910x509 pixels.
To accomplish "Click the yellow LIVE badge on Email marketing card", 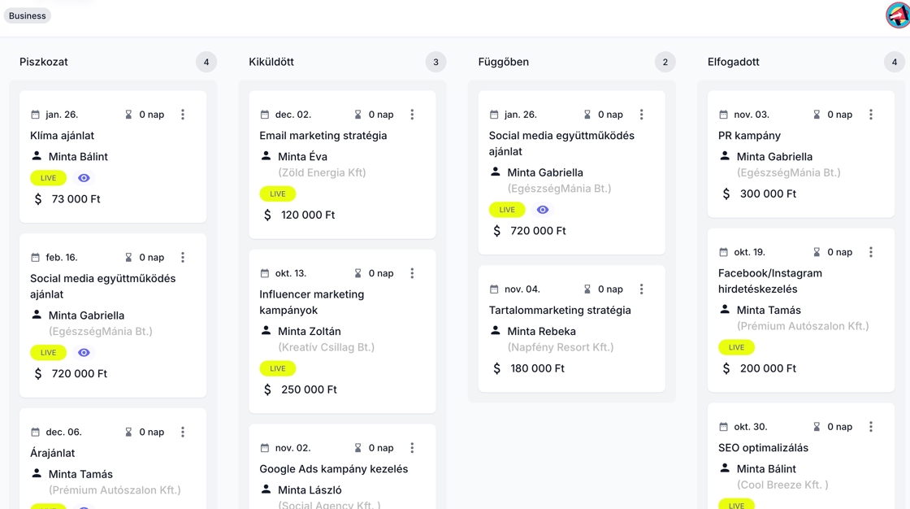I will pyautogui.click(x=278, y=194).
